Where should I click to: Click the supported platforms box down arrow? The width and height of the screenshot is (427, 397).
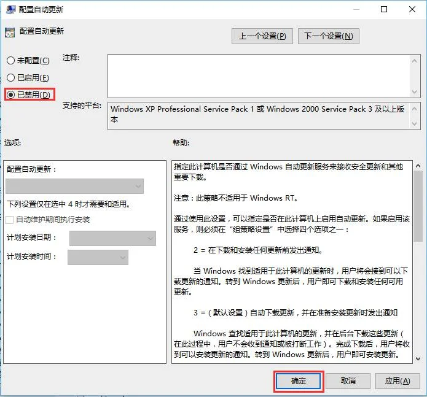click(417, 125)
